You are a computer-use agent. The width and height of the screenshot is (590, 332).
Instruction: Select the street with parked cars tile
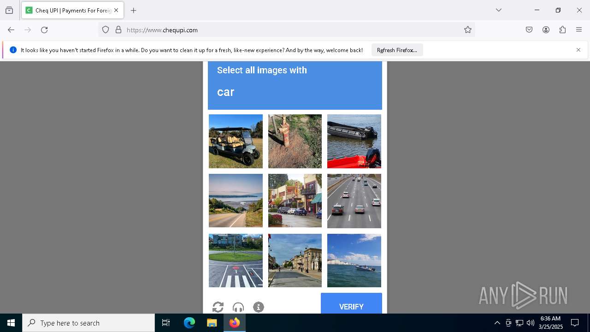(295, 201)
